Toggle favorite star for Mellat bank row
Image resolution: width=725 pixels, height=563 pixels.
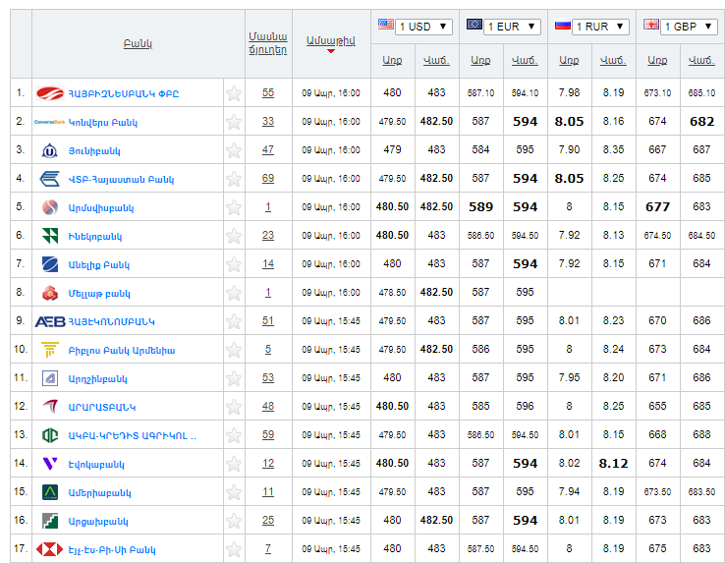(234, 293)
